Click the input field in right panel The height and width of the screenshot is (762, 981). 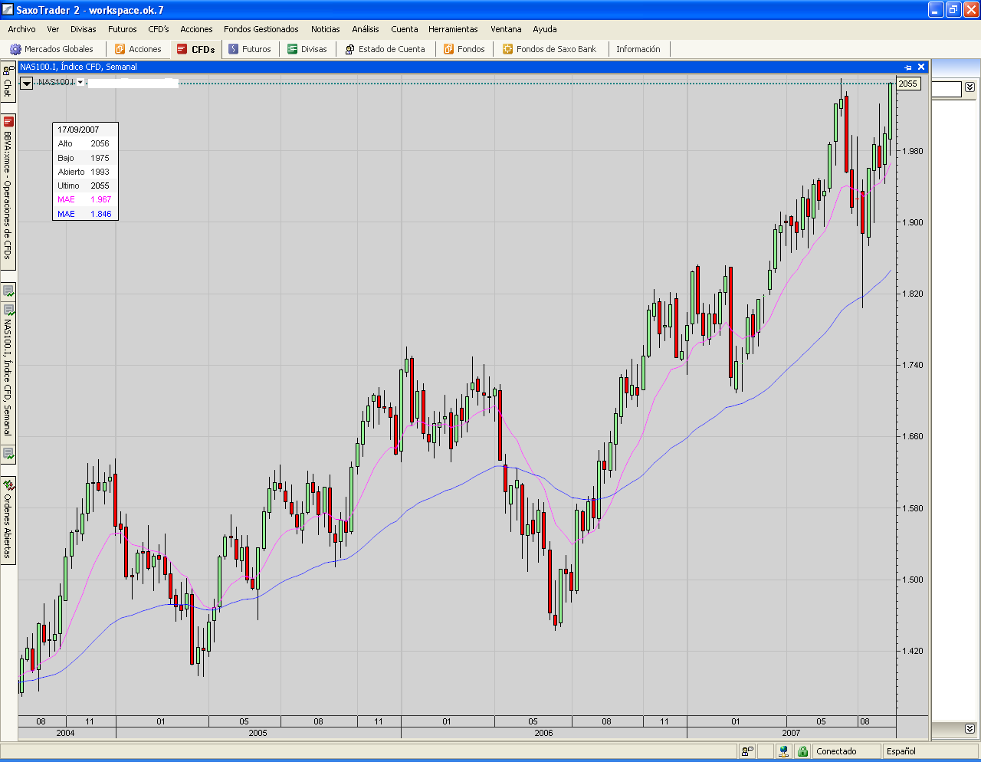point(947,90)
